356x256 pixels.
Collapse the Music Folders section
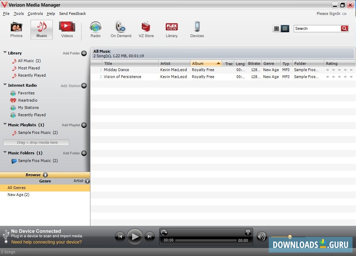pyautogui.click(x=5, y=152)
